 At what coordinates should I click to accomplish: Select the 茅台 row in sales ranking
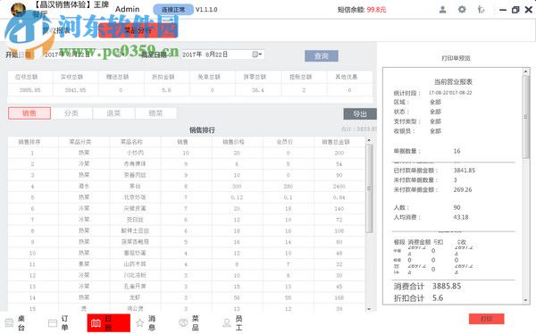click(x=187, y=187)
